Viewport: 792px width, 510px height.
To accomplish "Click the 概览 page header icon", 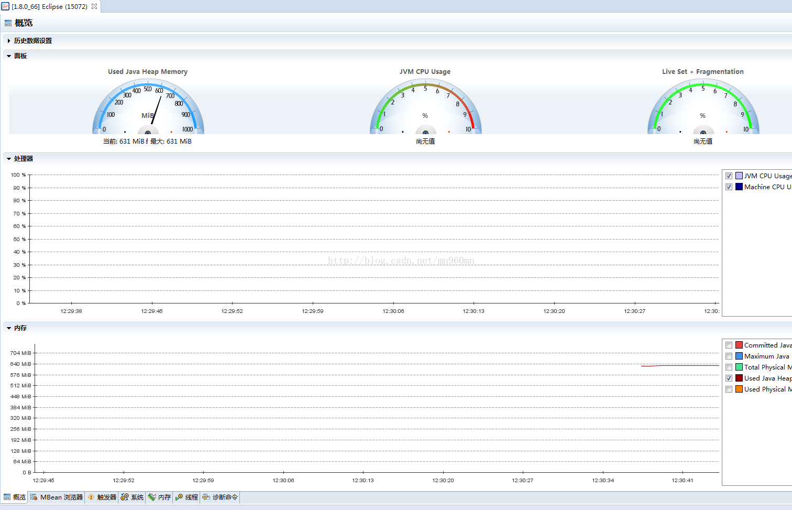I will [8, 23].
